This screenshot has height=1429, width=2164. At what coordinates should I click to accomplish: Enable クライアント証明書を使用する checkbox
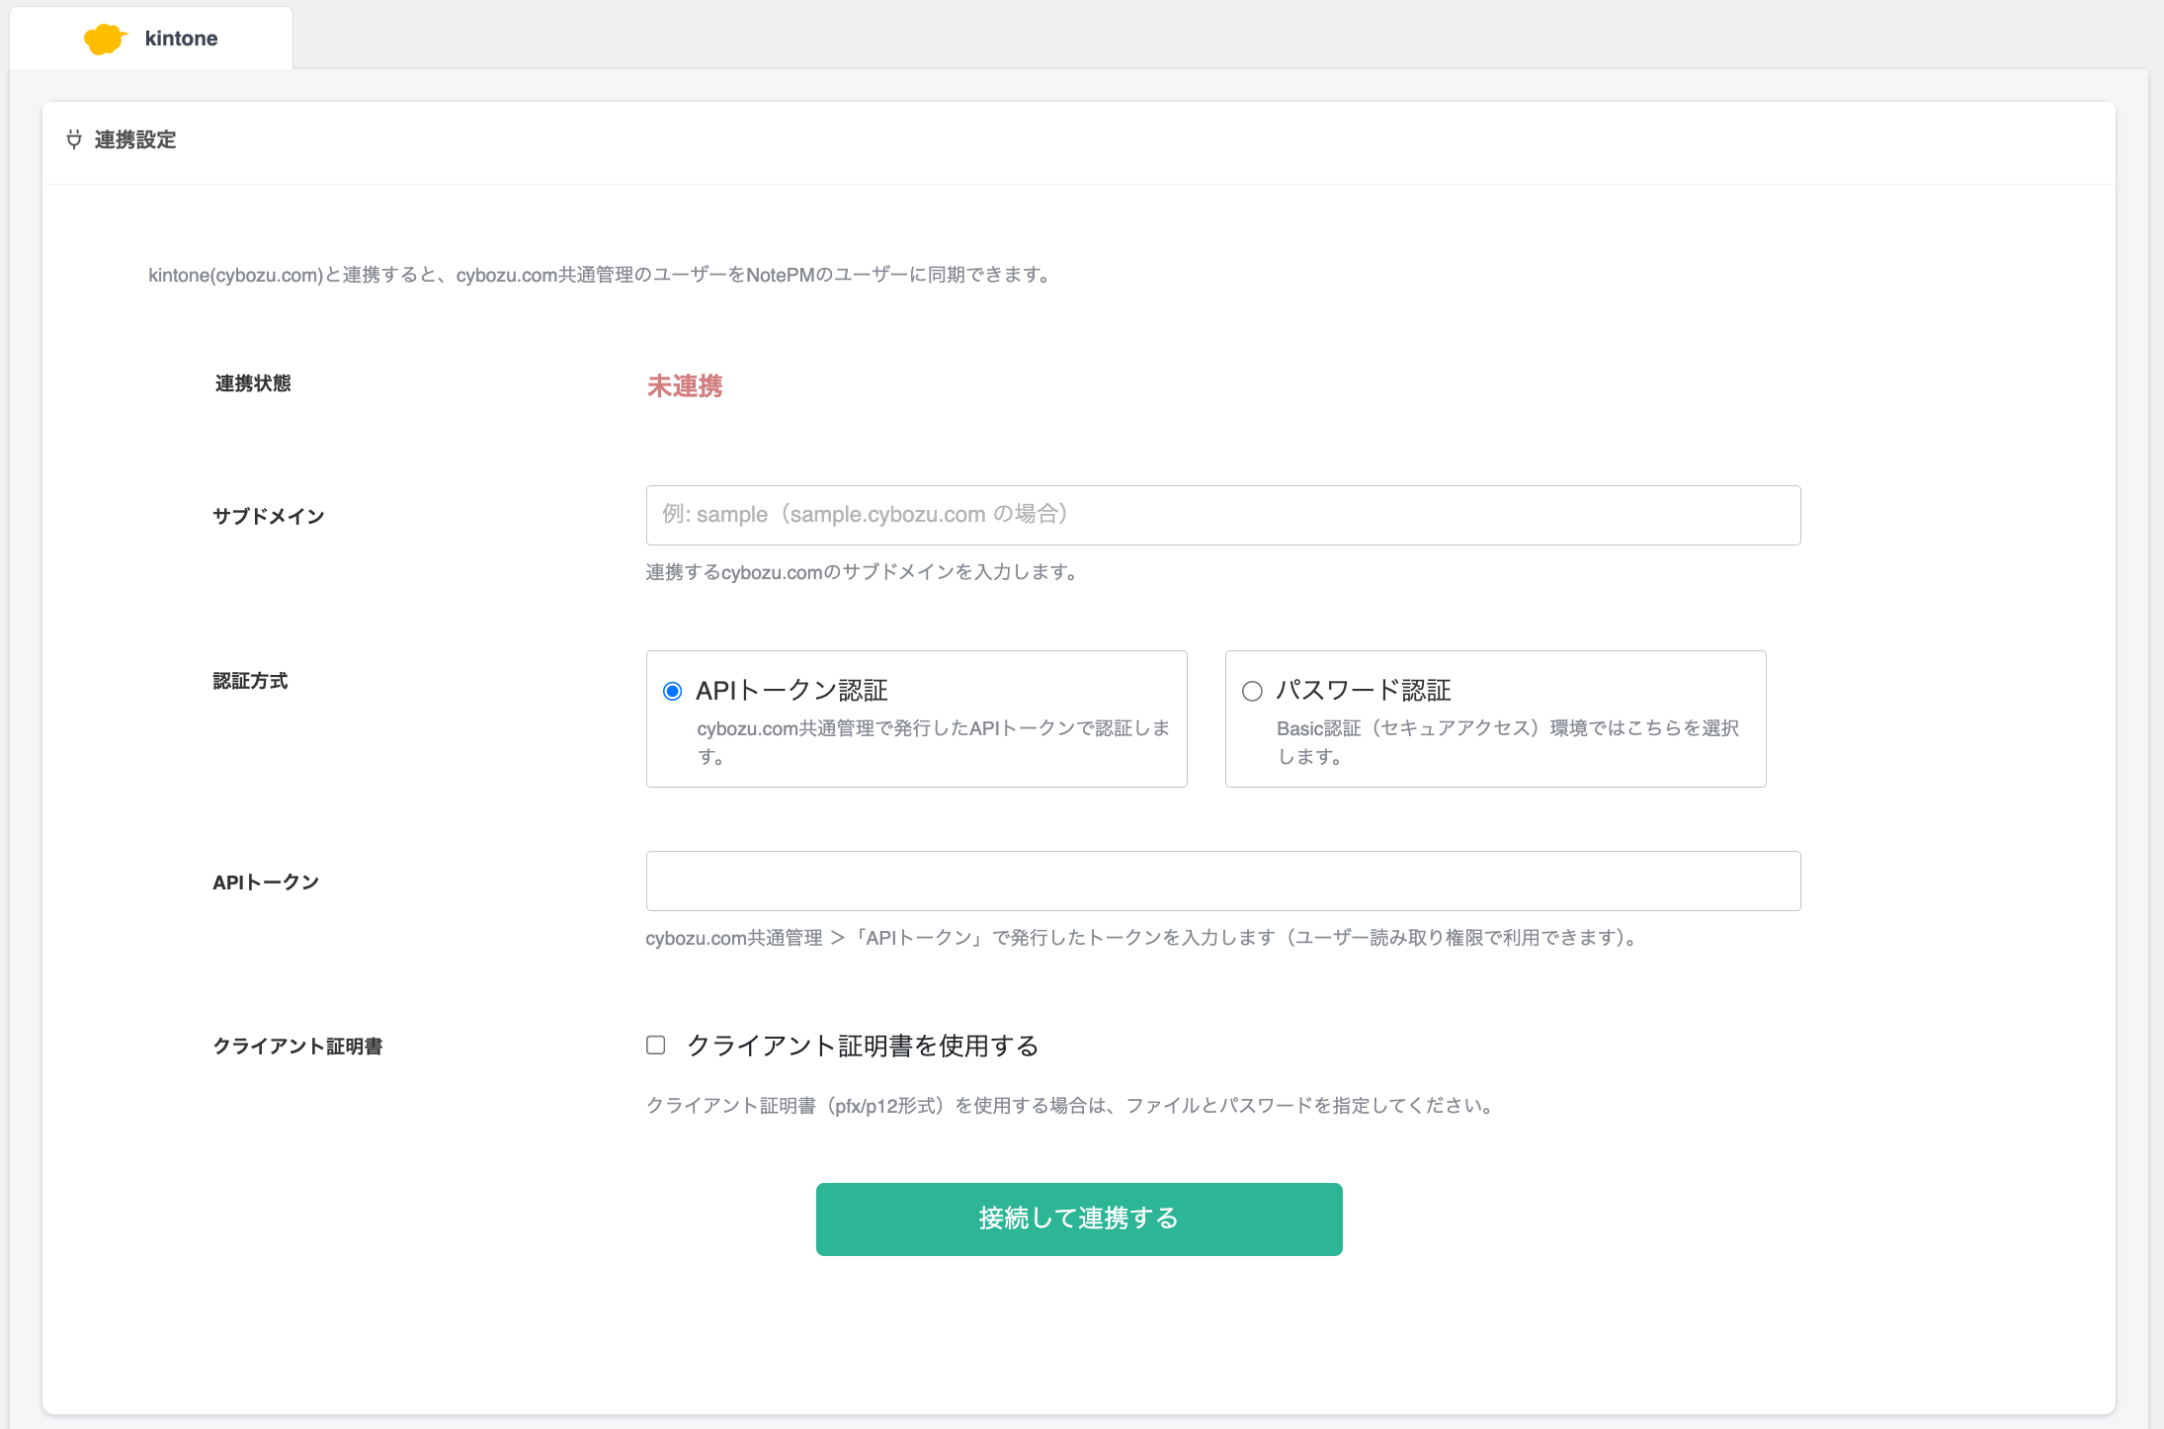point(656,1045)
